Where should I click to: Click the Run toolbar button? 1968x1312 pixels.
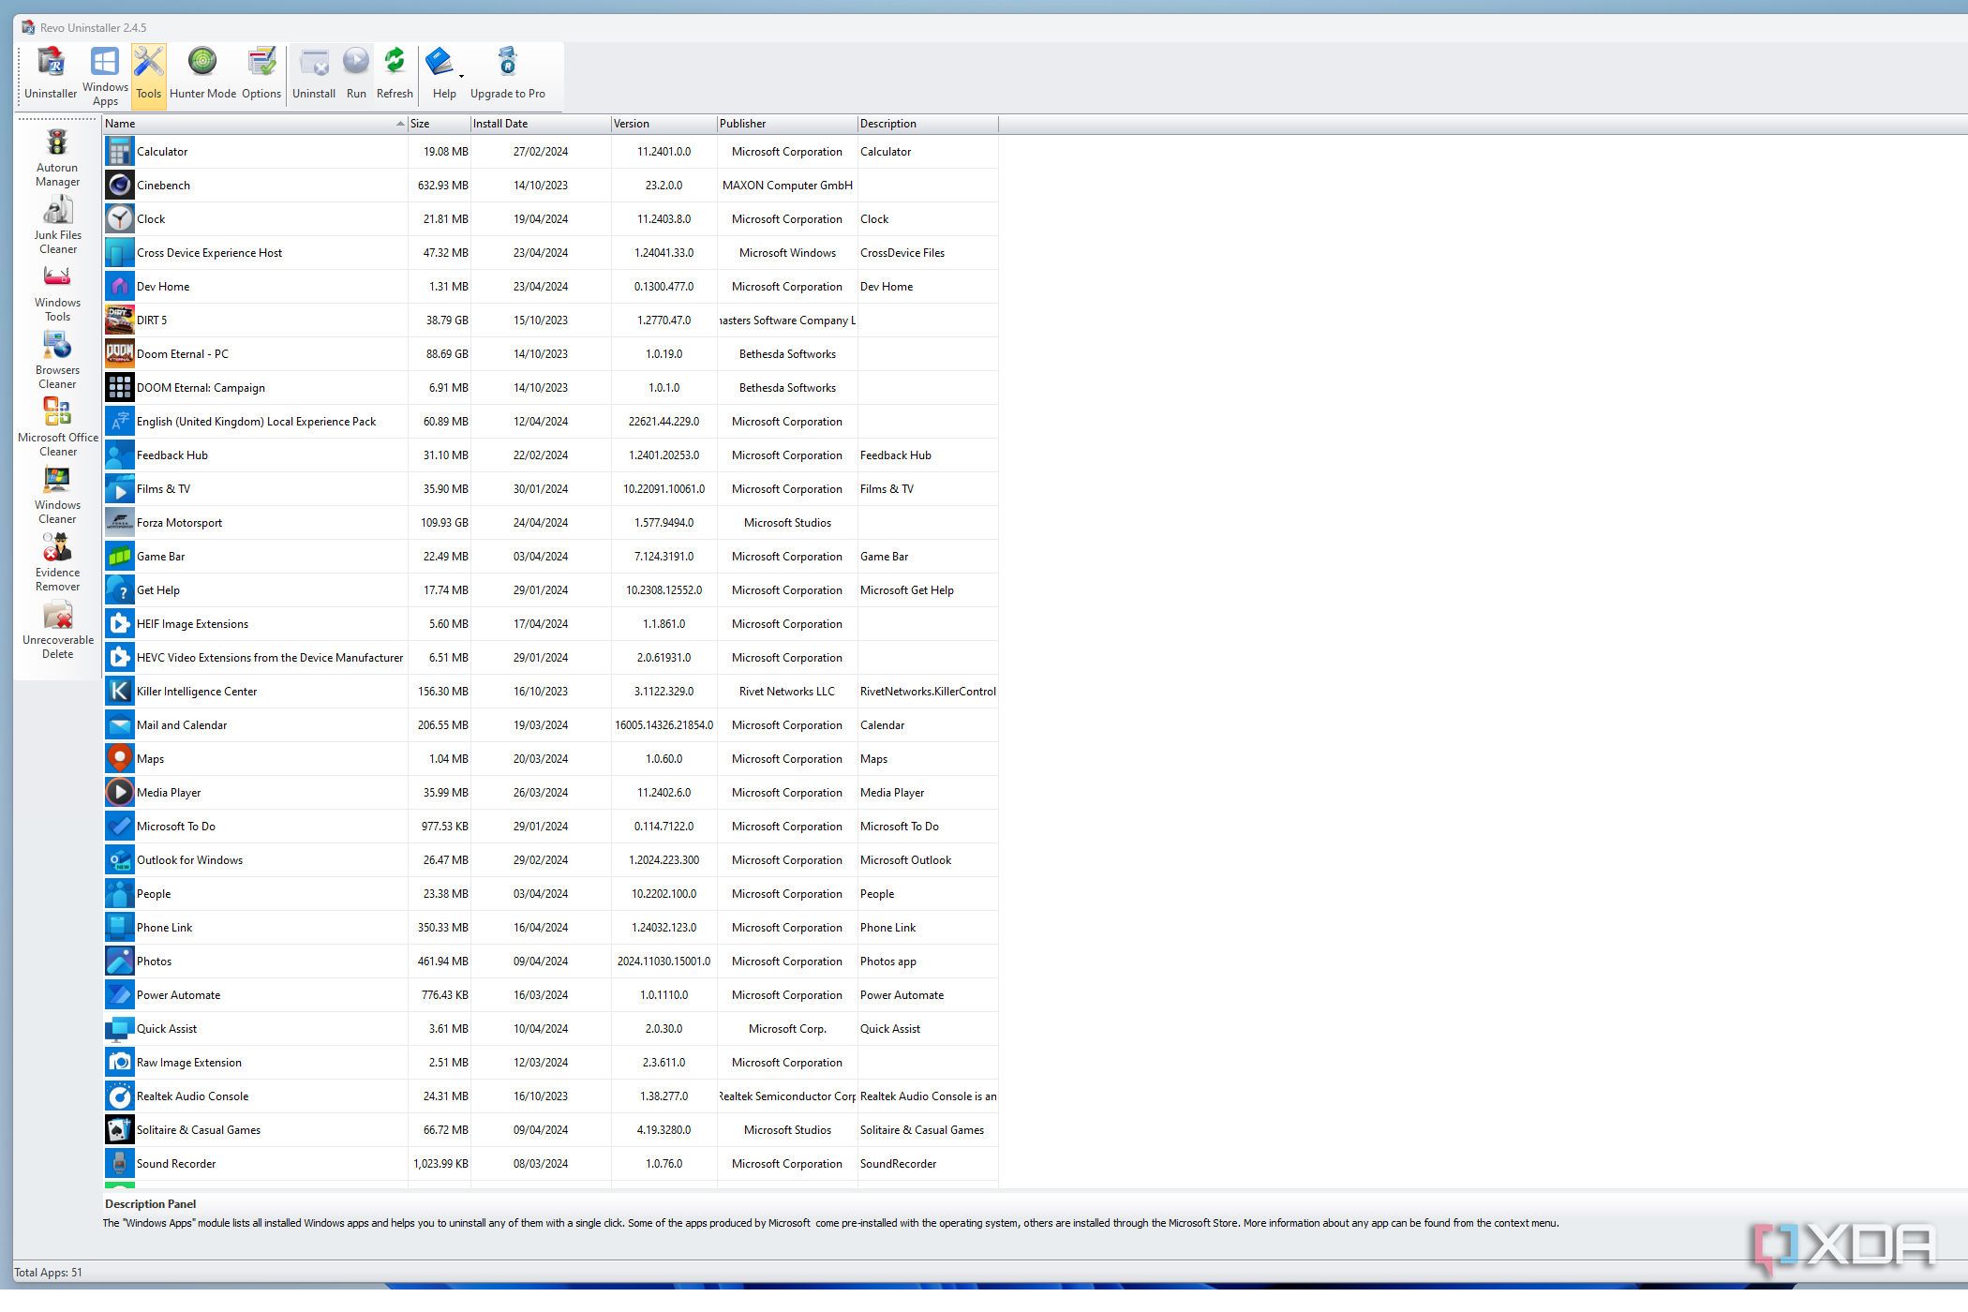point(356,75)
